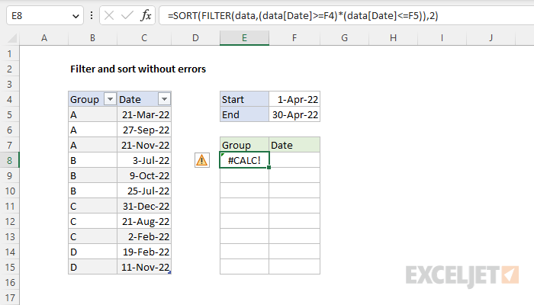Select the 1-Apr-22 start date cell
Viewport: 534px width, 305px height.
[x=294, y=99]
